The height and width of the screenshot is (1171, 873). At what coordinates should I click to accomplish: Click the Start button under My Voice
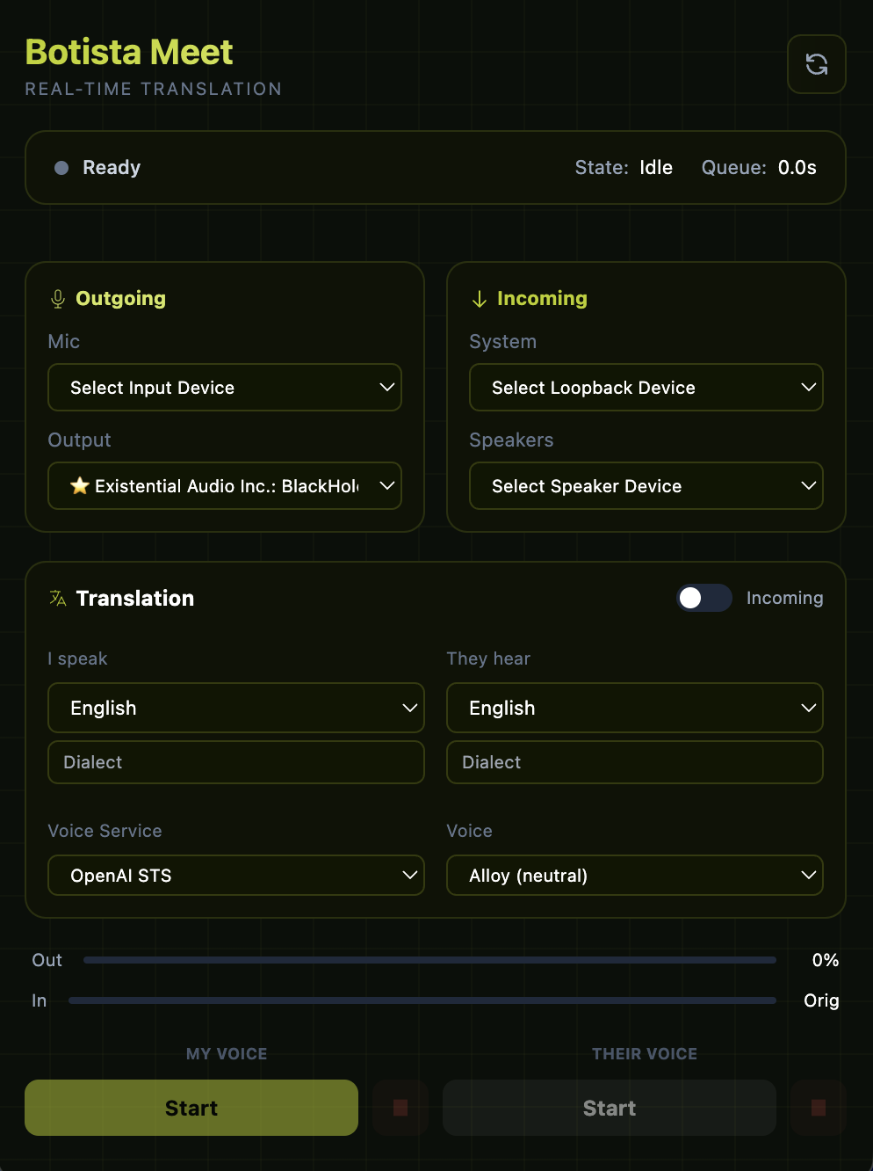191,1108
